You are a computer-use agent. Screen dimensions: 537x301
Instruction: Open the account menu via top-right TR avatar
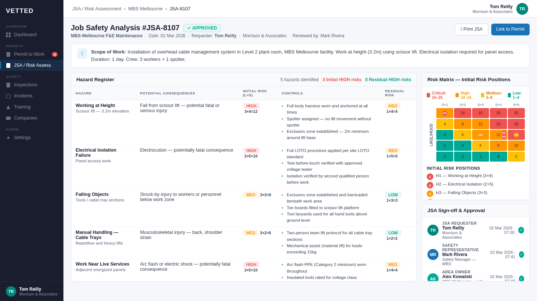tap(522, 8)
